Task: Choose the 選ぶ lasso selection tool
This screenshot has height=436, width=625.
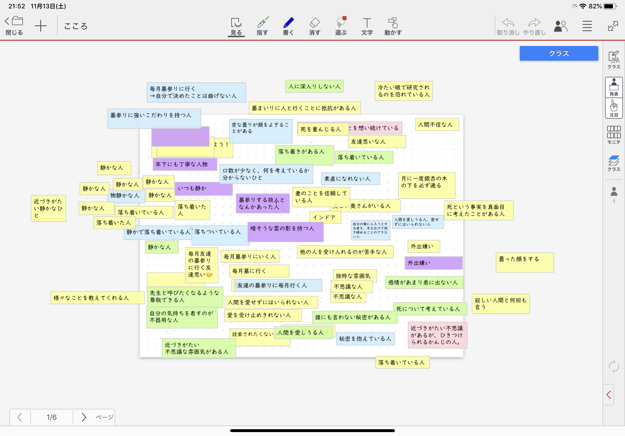Action: 341,26
